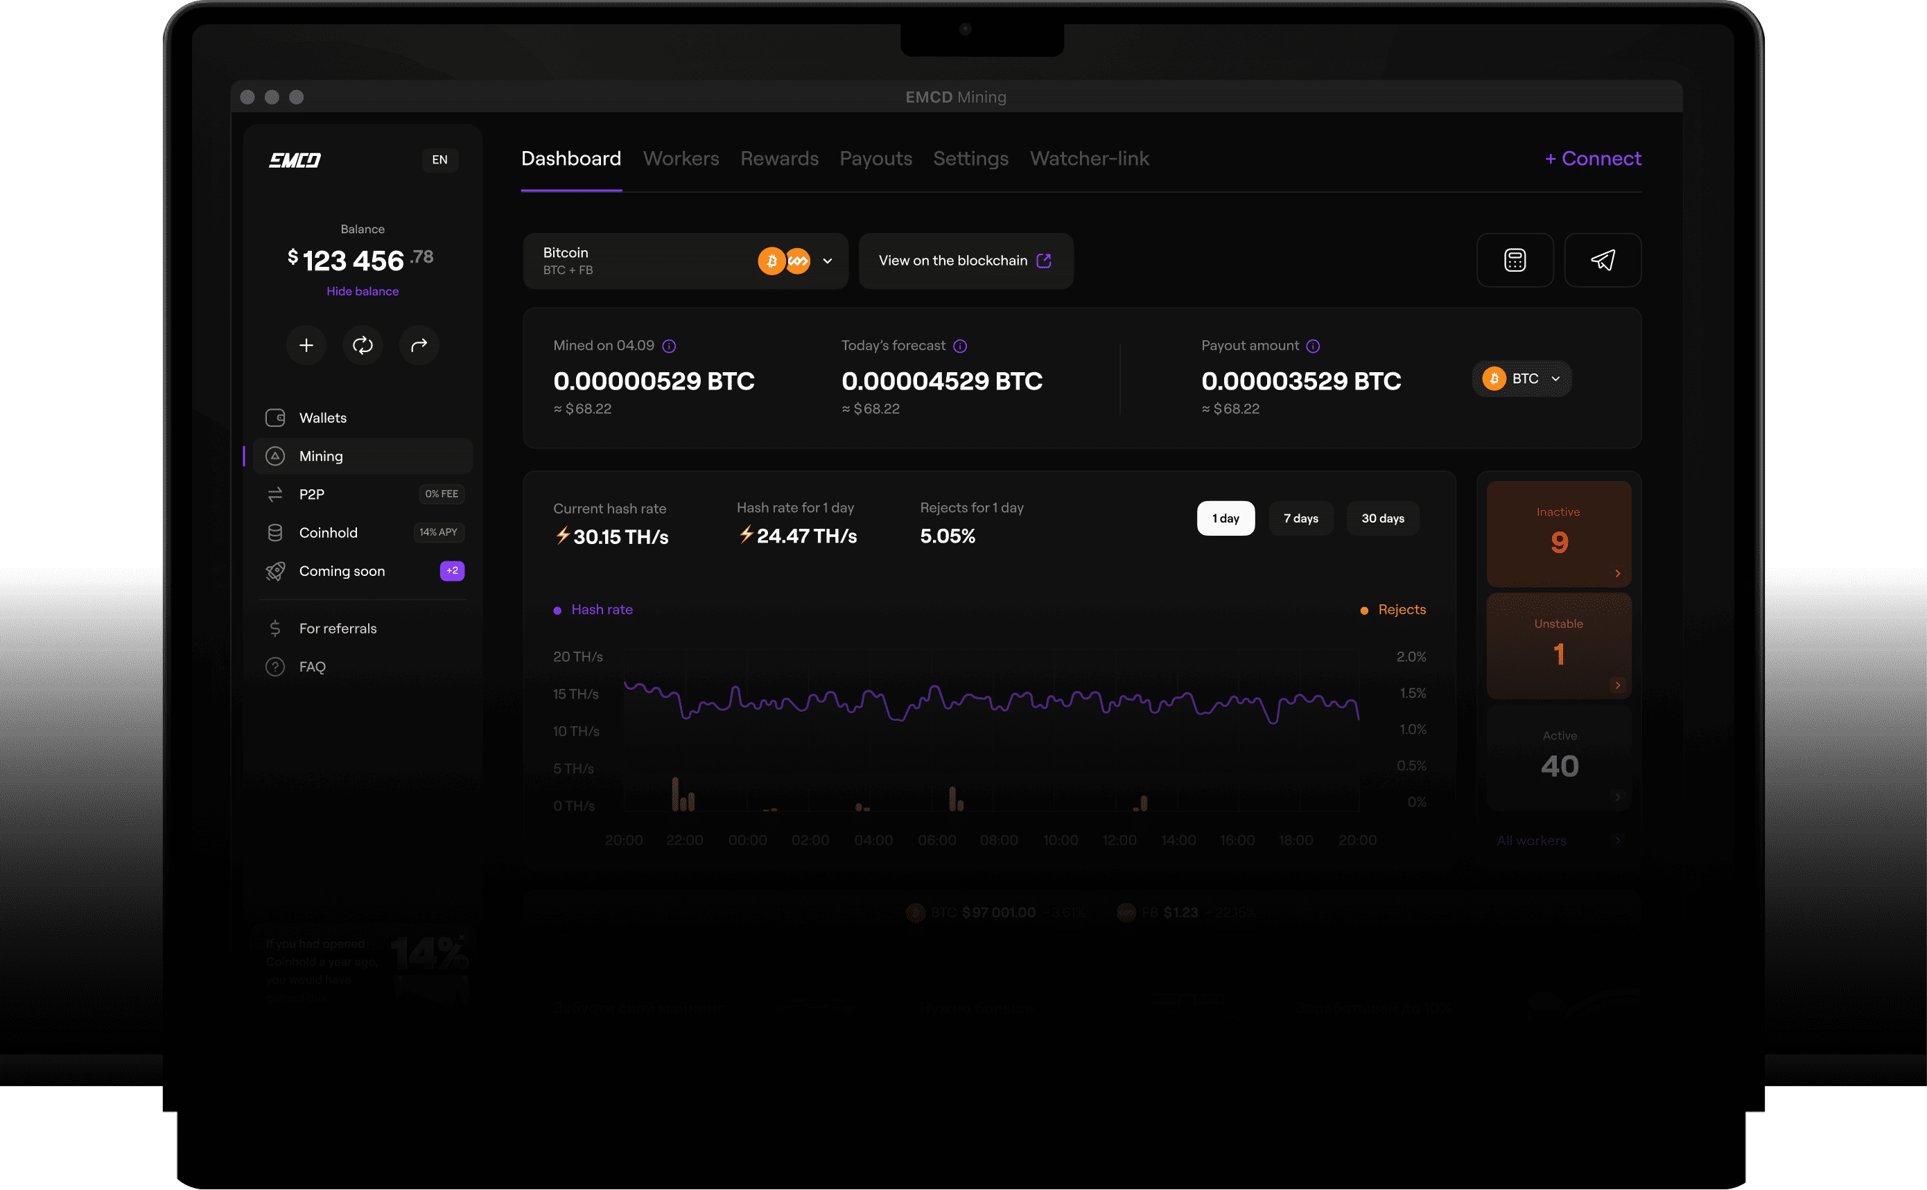Open the Payouts tab

coord(875,159)
